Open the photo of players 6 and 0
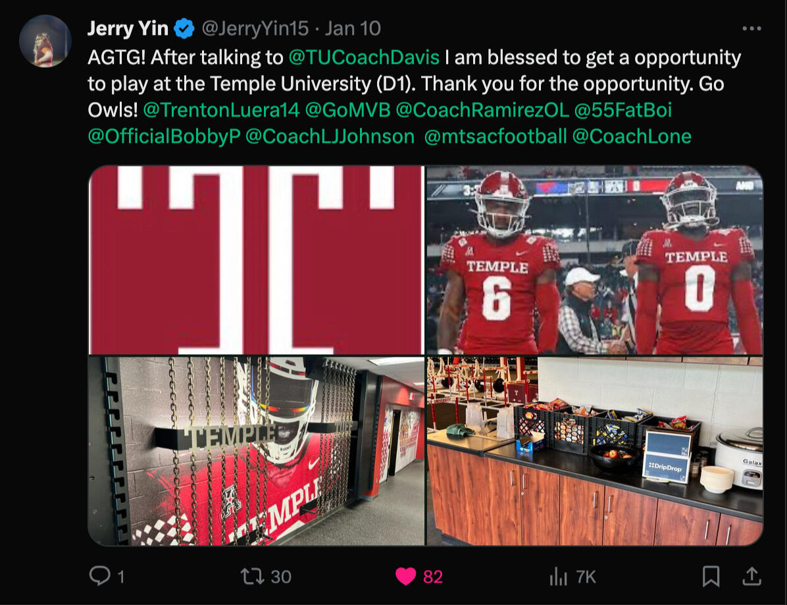This screenshot has height=605, width=787. click(595, 260)
